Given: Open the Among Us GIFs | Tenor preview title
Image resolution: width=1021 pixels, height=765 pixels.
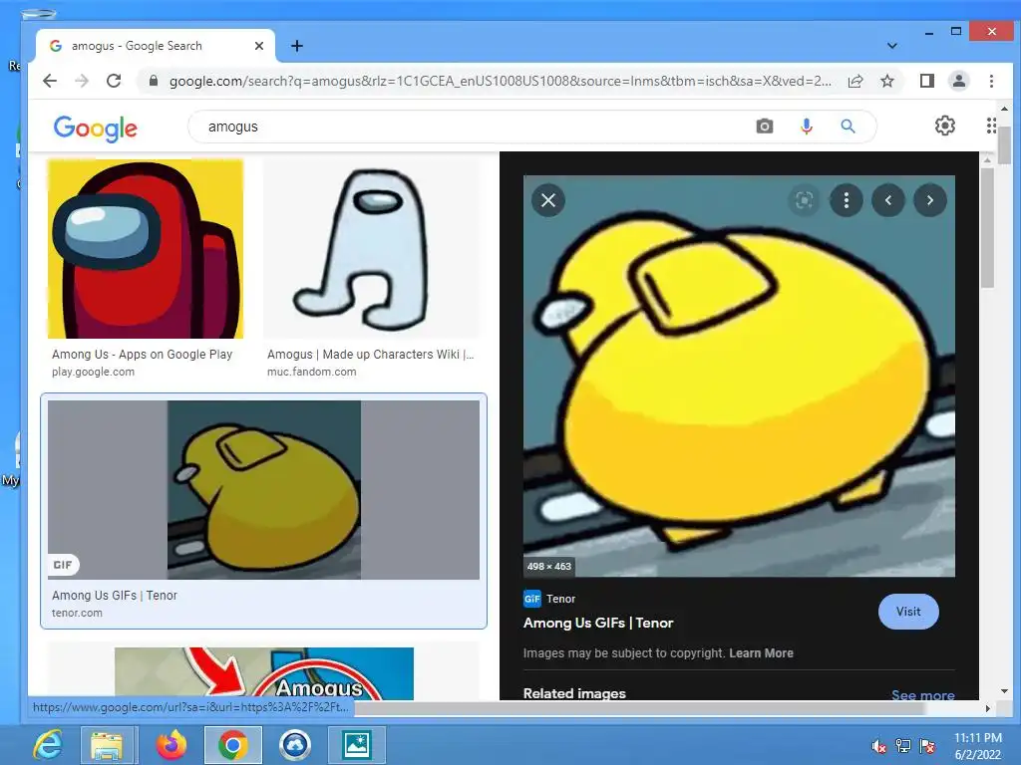Looking at the screenshot, I should pyautogui.click(x=598, y=623).
